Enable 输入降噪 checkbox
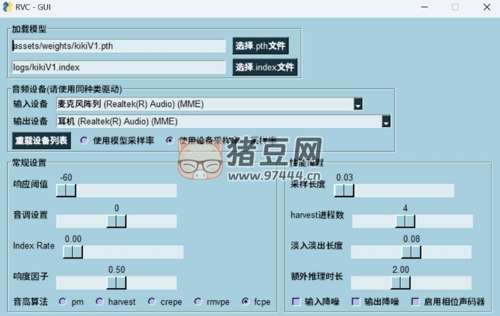Image resolution: width=500 pixels, height=316 pixels. click(296, 301)
